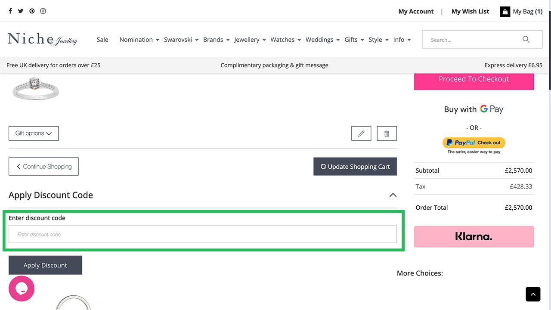Expand the Gifts menu
Image resolution: width=551 pixels, height=310 pixels.
[x=354, y=40]
